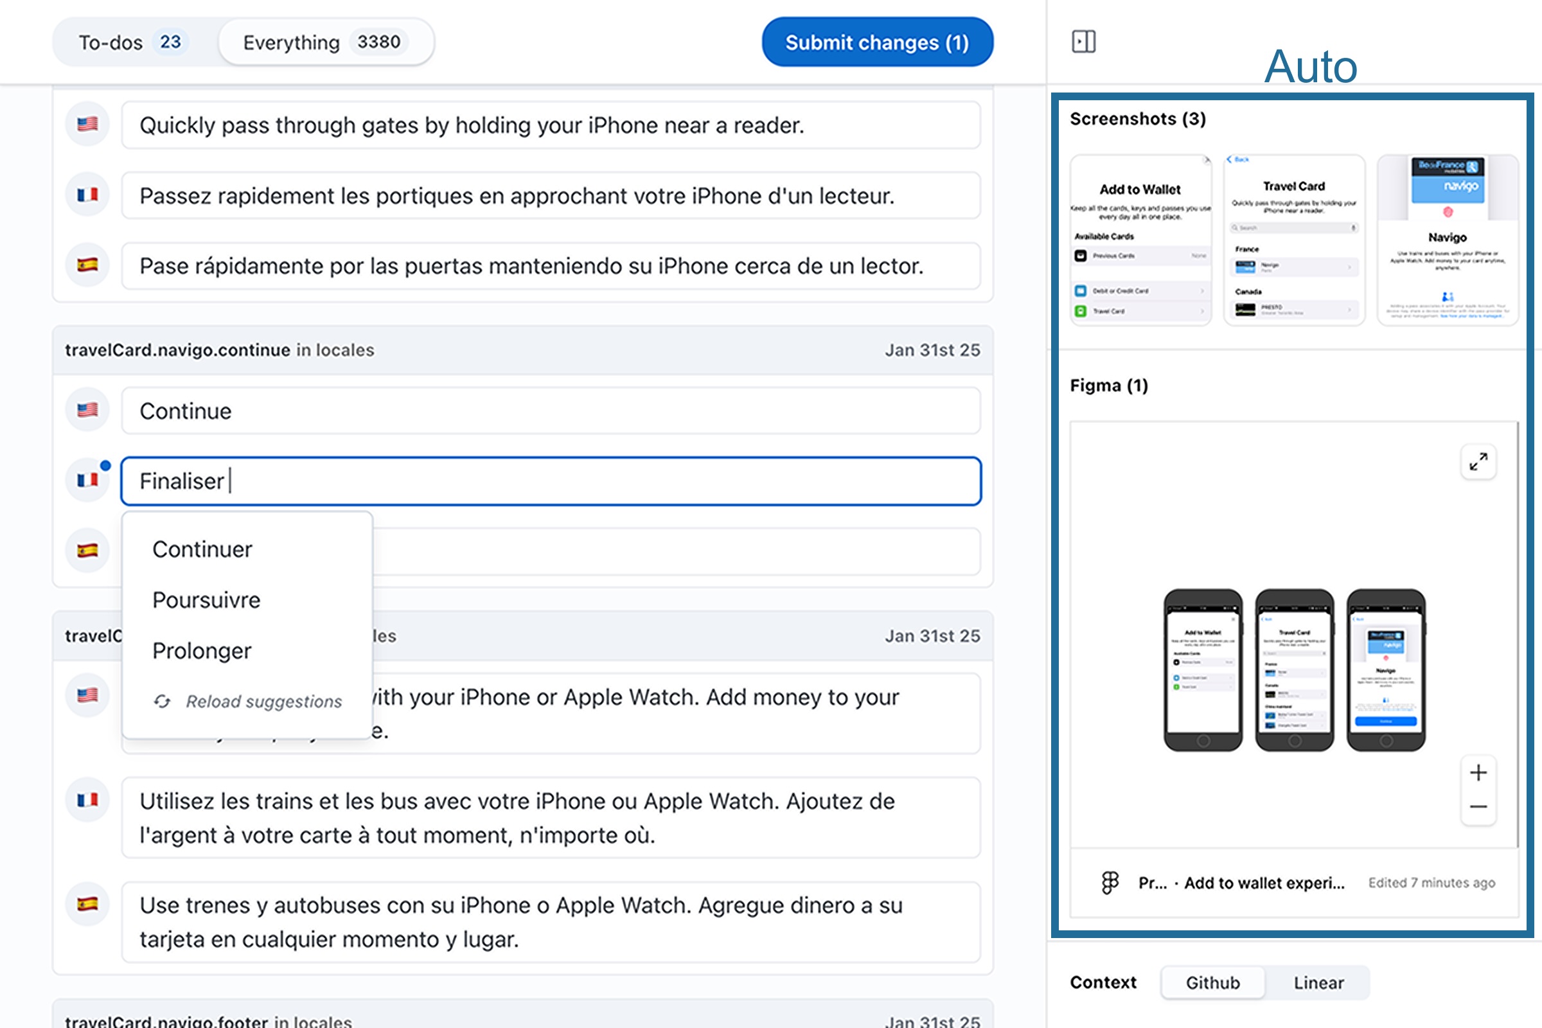Viewport: 1542px width, 1028px height.
Task: Select Github context toggle
Action: pyautogui.click(x=1212, y=982)
